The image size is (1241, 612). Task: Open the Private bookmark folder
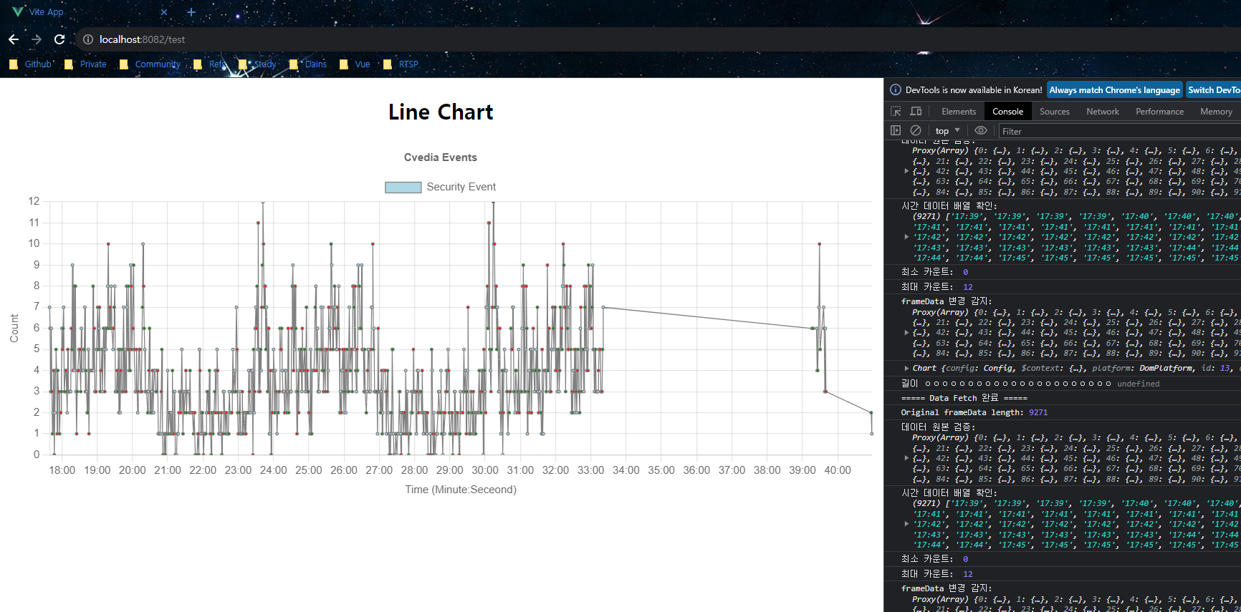[85, 64]
